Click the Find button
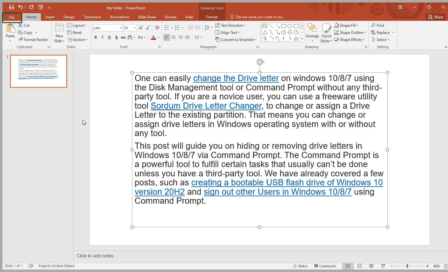This screenshot has width=448, height=272. tap(378, 25)
